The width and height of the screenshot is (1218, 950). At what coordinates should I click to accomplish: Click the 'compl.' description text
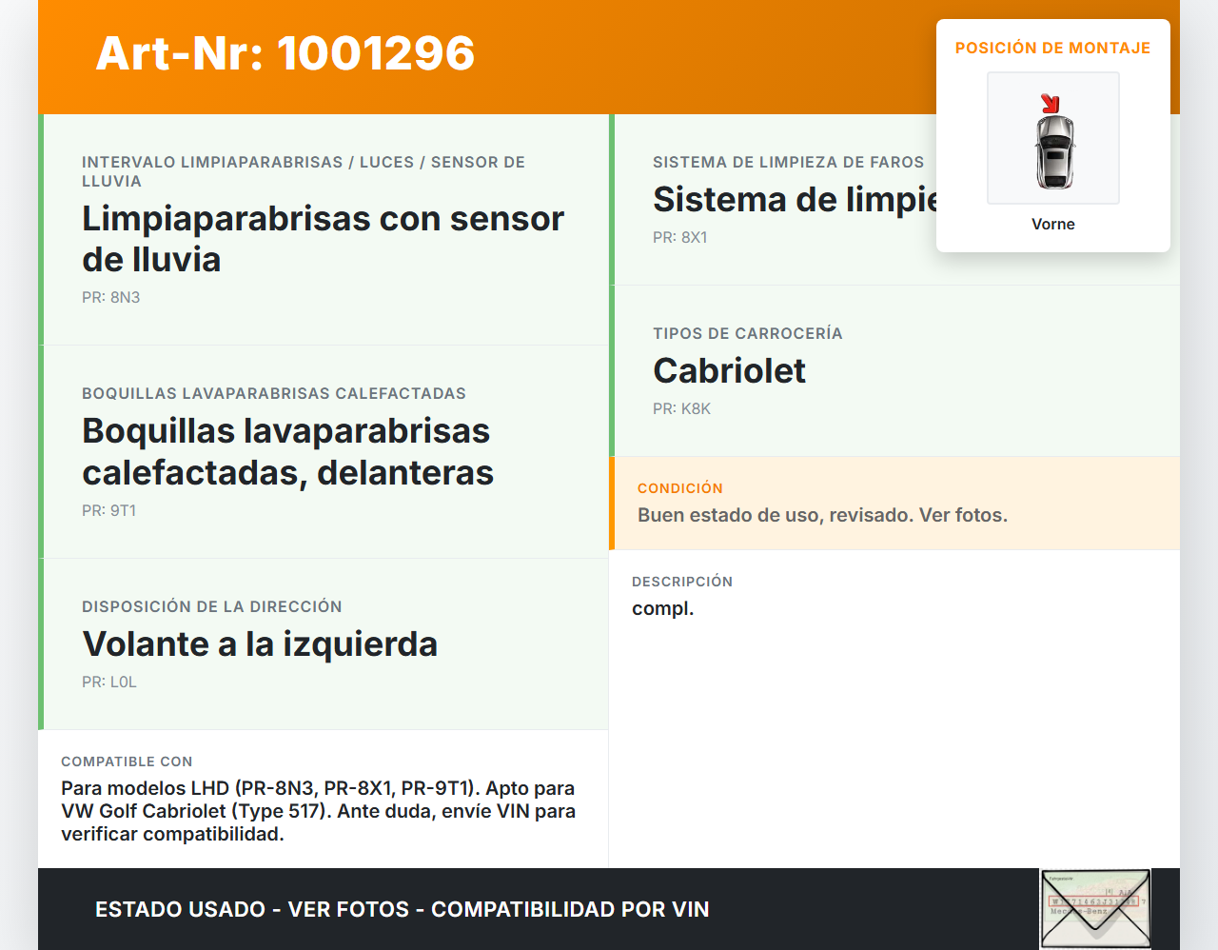(662, 608)
